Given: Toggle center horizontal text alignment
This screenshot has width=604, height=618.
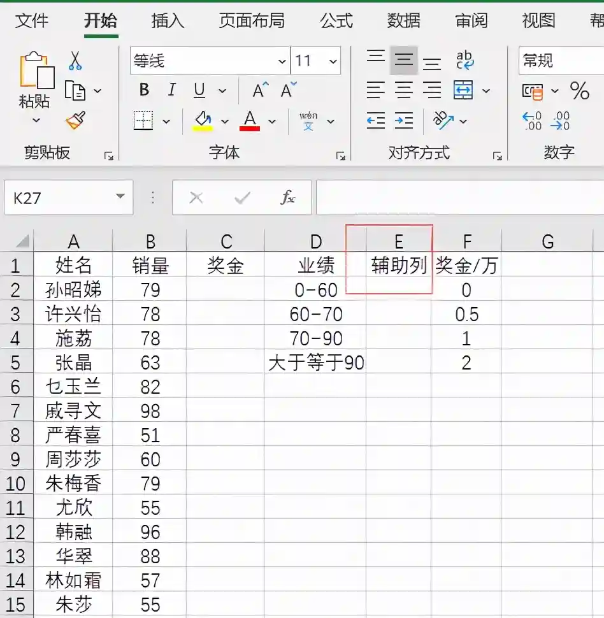Looking at the screenshot, I should 404,90.
